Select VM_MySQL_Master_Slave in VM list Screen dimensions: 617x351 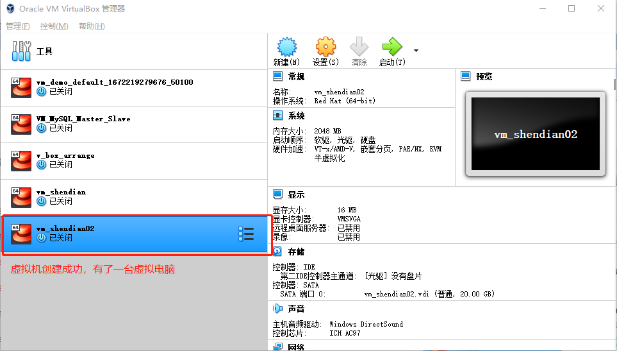[x=134, y=124]
